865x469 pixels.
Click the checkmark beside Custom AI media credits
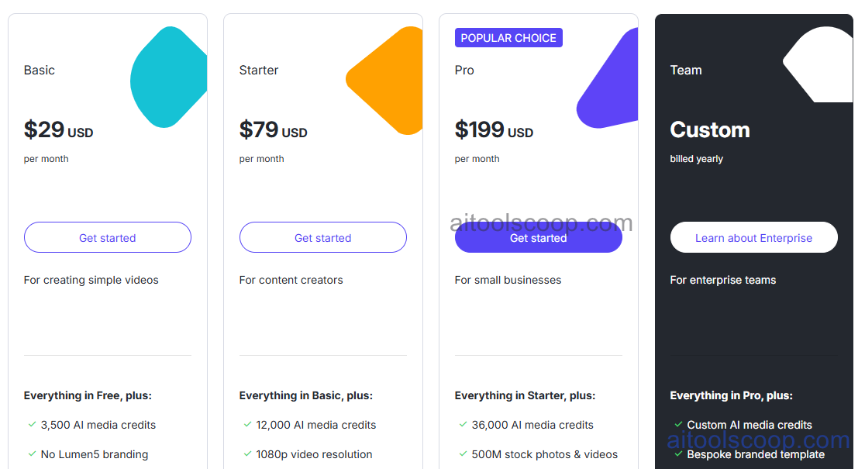click(x=680, y=425)
